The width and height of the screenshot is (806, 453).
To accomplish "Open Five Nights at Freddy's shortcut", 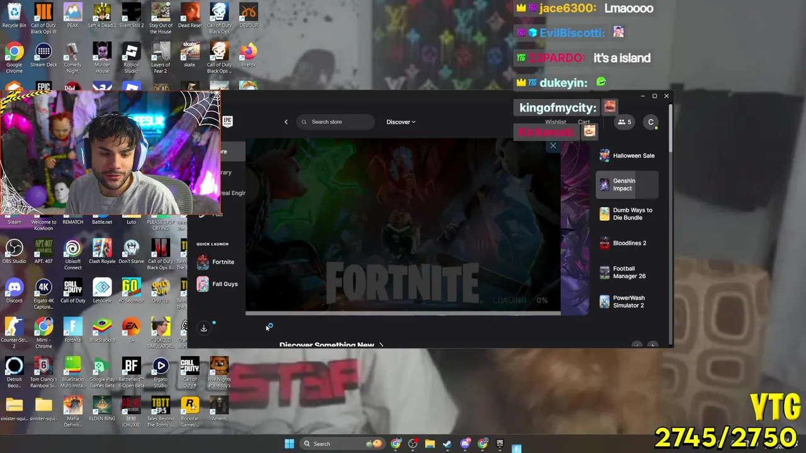I will click(x=219, y=372).
